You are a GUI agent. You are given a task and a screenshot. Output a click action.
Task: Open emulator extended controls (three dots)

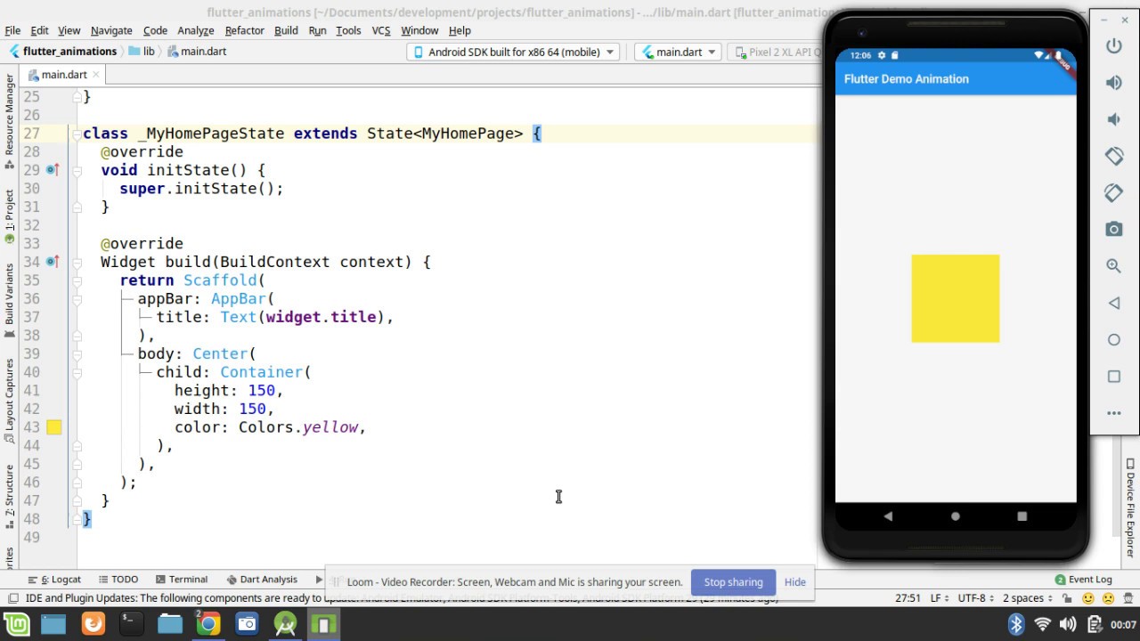tap(1113, 413)
